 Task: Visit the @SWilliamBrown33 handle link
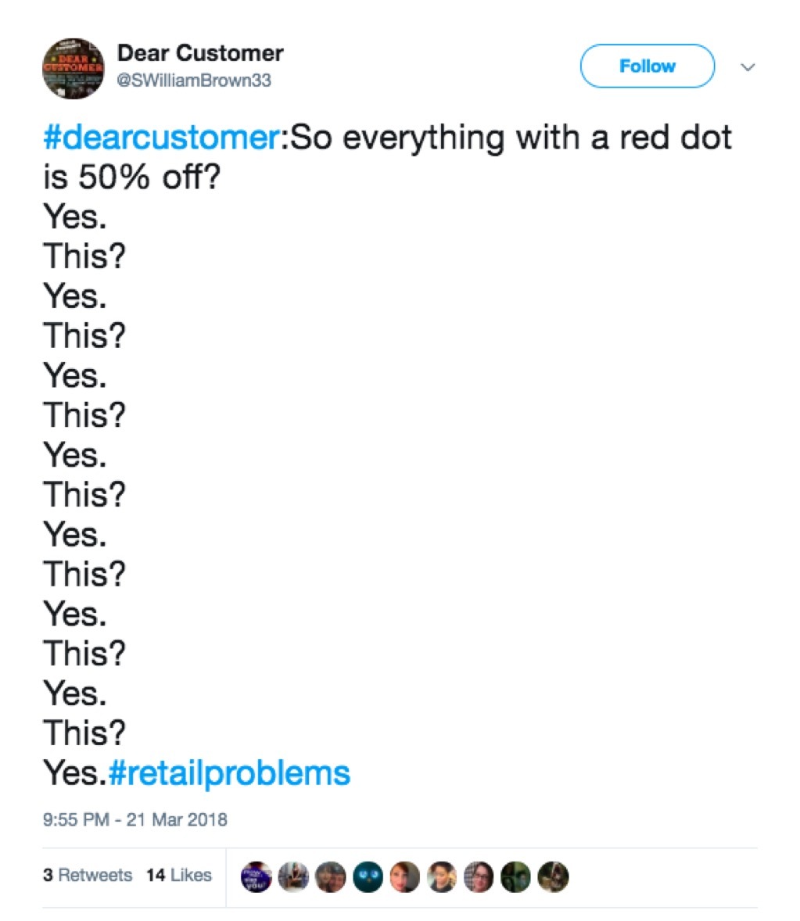194,80
